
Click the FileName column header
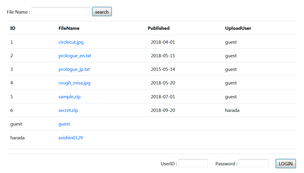click(x=69, y=28)
